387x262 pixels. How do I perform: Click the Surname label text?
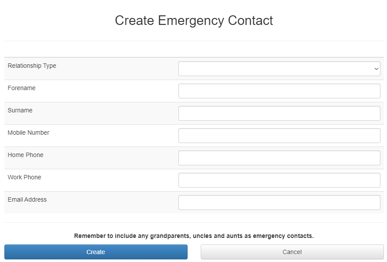point(20,110)
